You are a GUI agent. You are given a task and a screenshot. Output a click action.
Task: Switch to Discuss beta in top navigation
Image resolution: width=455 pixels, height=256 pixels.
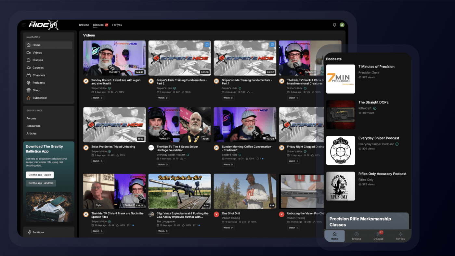100,25
